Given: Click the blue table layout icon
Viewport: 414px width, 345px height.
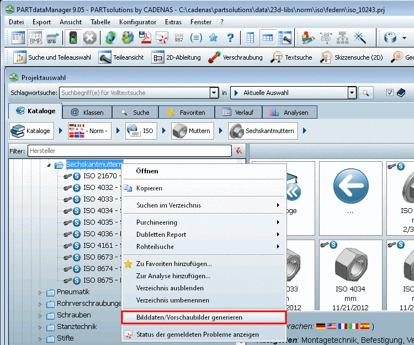Looking at the screenshot, I should tap(250, 38).
